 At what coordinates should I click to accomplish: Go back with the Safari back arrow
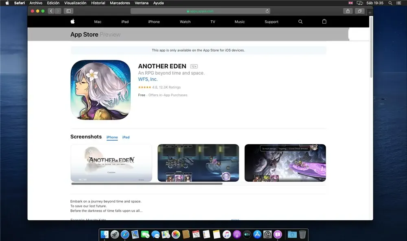coord(51,11)
